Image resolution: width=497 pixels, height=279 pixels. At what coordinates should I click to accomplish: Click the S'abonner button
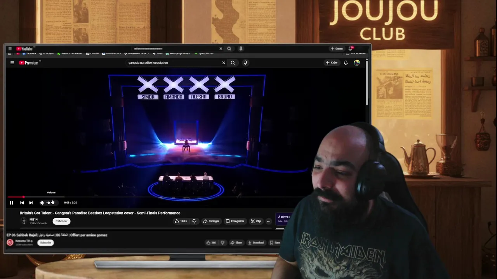pyautogui.click(x=61, y=221)
